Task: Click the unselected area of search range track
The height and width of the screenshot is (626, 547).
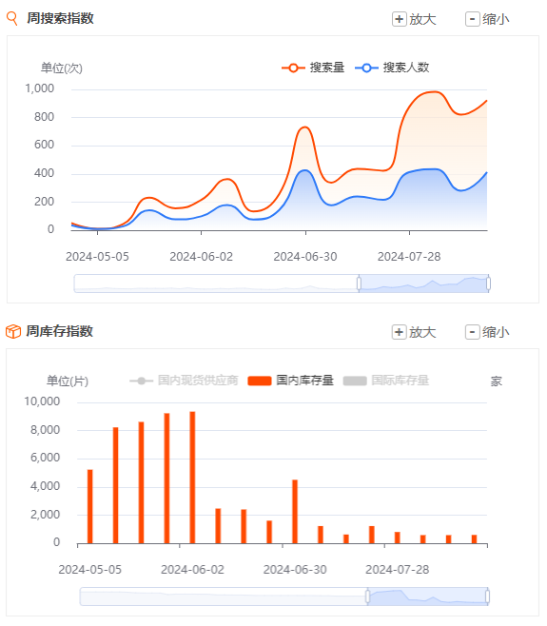Action: click(x=216, y=284)
